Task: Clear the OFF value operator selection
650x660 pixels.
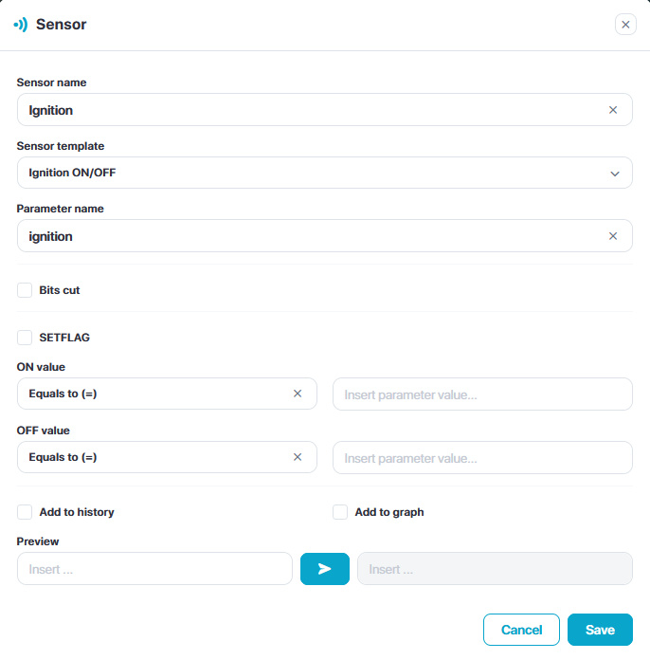Action: click(x=298, y=457)
